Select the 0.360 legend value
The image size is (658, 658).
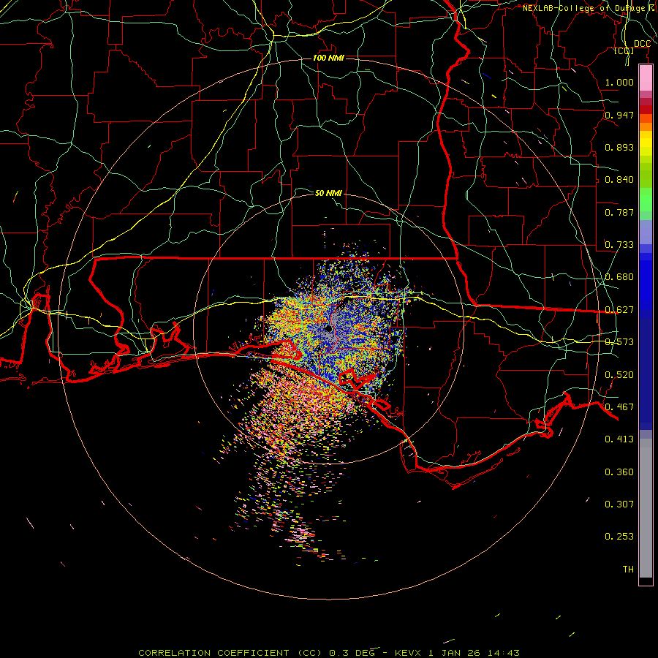(x=619, y=472)
